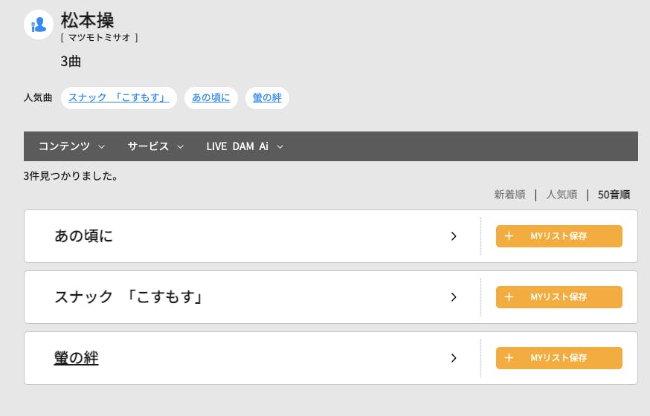The height and width of the screenshot is (416, 650).
Task: Sort results by 50音順
Action: pos(614,195)
